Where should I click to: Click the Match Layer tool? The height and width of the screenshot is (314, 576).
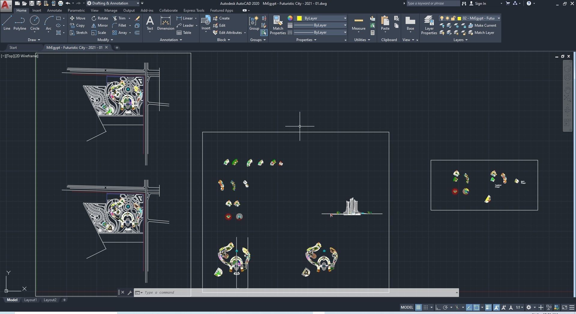click(x=481, y=33)
